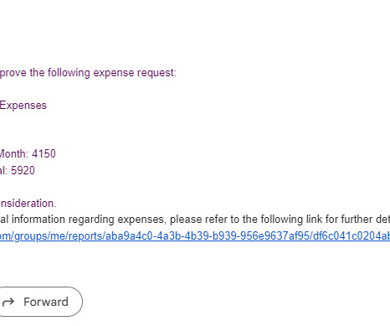
Task: Click the word 'Expenses' in the email body
Action: pyautogui.click(x=23, y=106)
